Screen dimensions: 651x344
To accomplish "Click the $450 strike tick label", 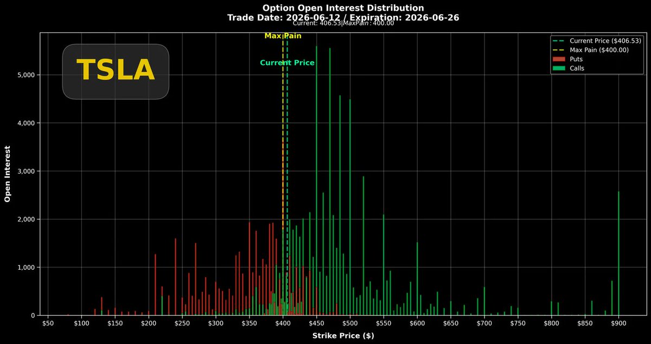I will click(x=317, y=323).
